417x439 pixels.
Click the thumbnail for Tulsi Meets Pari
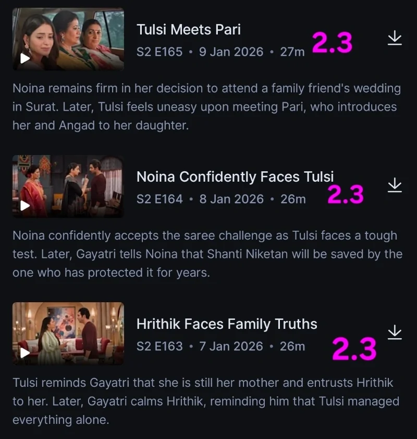(x=68, y=39)
